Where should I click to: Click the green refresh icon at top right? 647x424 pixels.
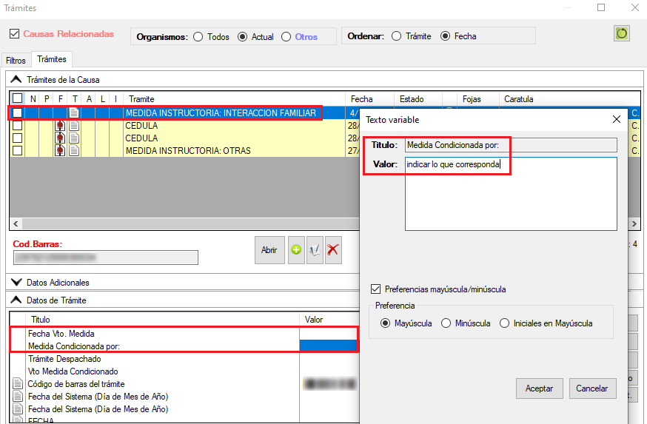(621, 34)
